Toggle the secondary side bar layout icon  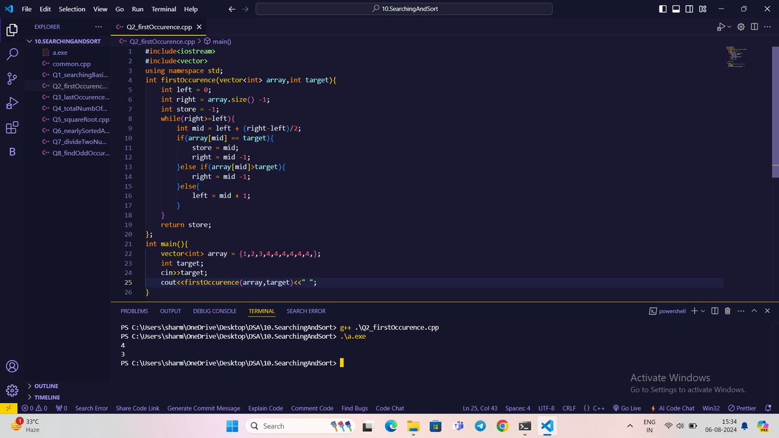(x=688, y=9)
